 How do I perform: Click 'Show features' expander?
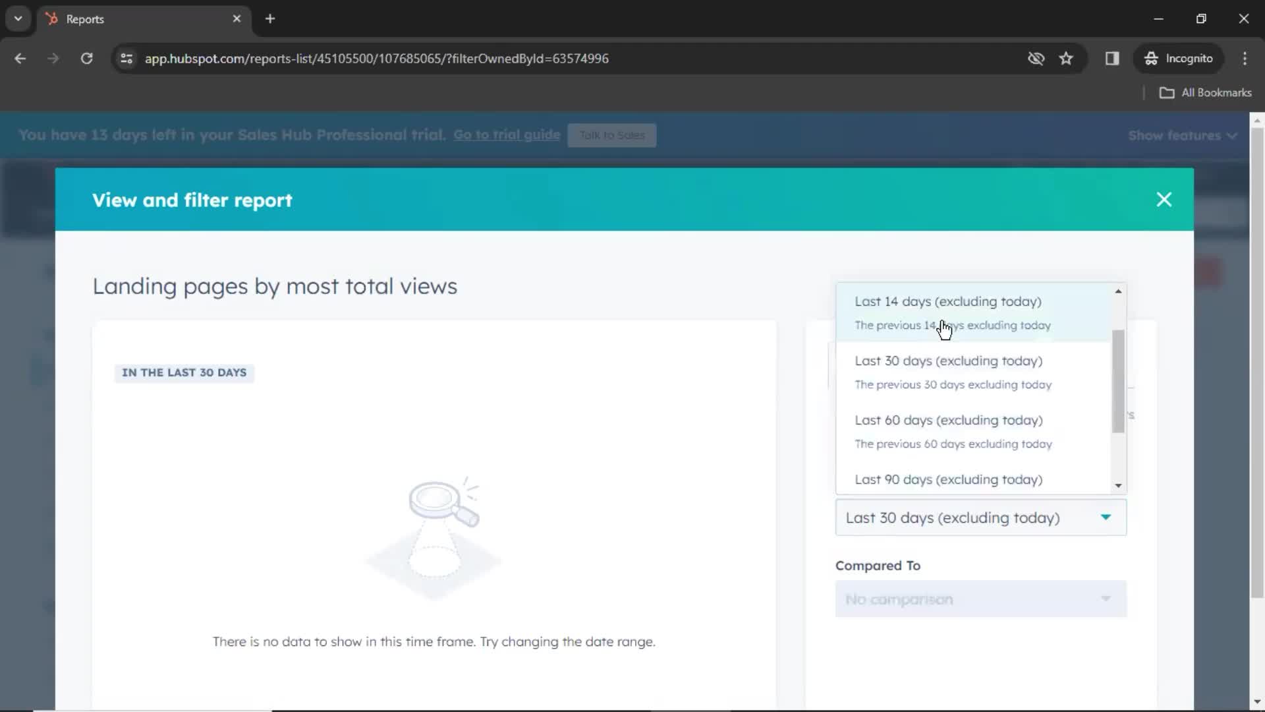click(x=1181, y=134)
